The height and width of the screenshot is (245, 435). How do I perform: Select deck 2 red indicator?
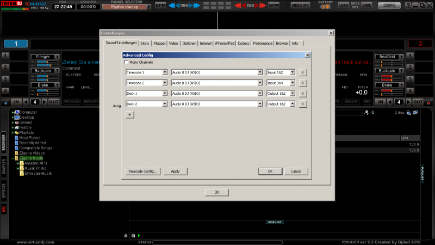(420, 44)
